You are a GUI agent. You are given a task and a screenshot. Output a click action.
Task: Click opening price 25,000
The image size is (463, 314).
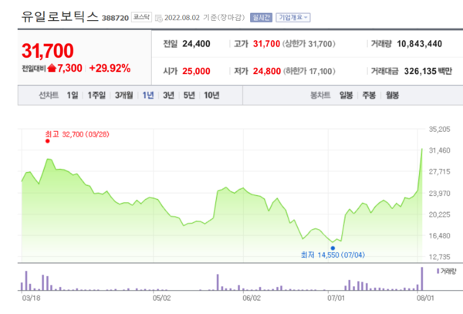pyautogui.click(x=196, y=71)
